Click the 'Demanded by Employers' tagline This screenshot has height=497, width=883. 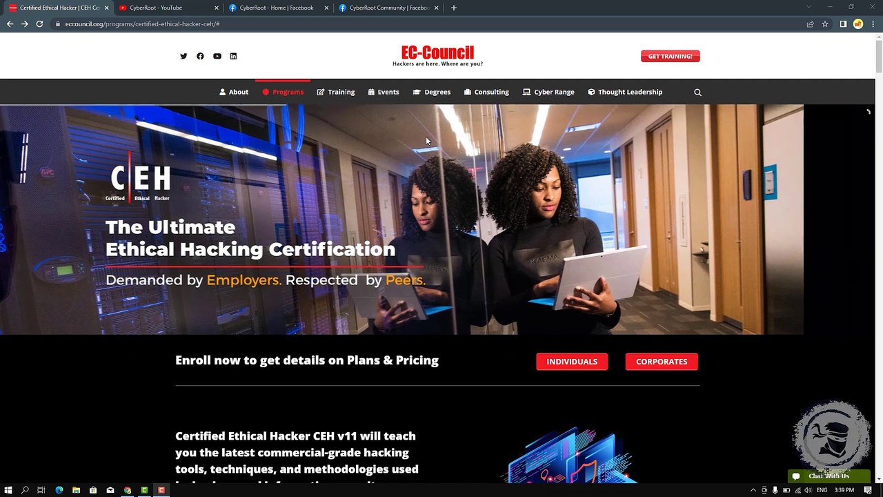266,280
